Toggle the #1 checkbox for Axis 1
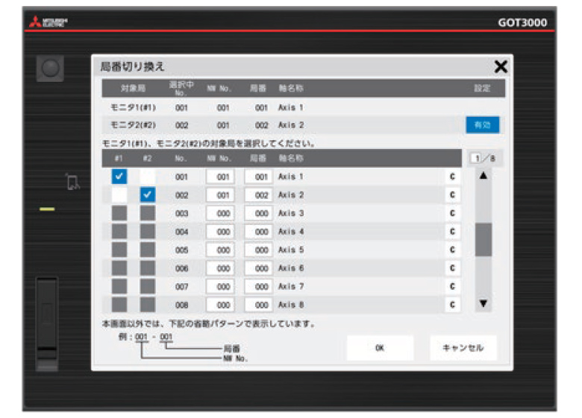582x418 pixels. (119, 177)
